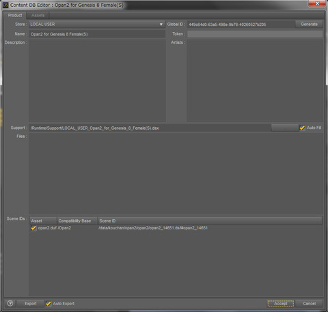Screen dimensions: 328x312
Task: Click the Token input field
Action: (x=255, y=34)
